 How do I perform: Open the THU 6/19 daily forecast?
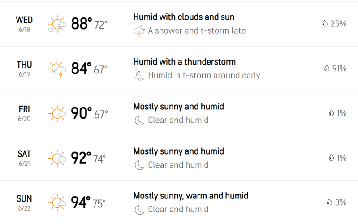tap(179, 69)
